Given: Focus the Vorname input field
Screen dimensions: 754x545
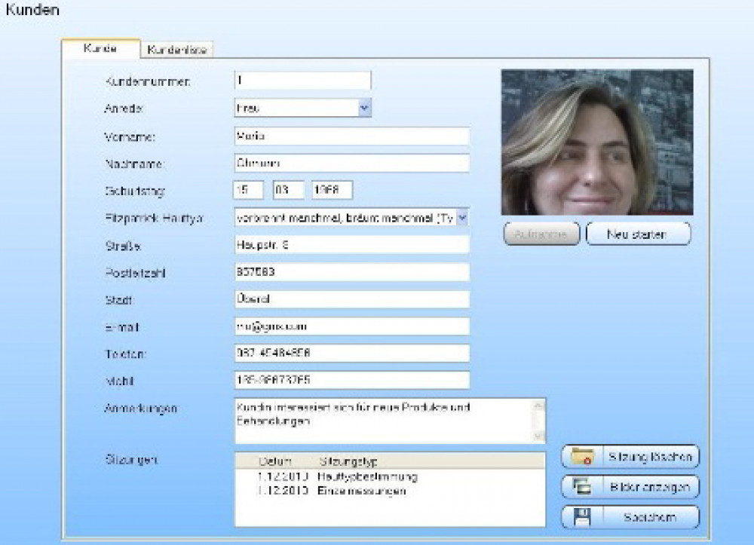Looking at the screenshot, I should (x=351, y=136).
